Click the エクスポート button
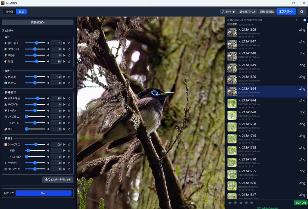 pyautogui.click(x=286, y=12)
